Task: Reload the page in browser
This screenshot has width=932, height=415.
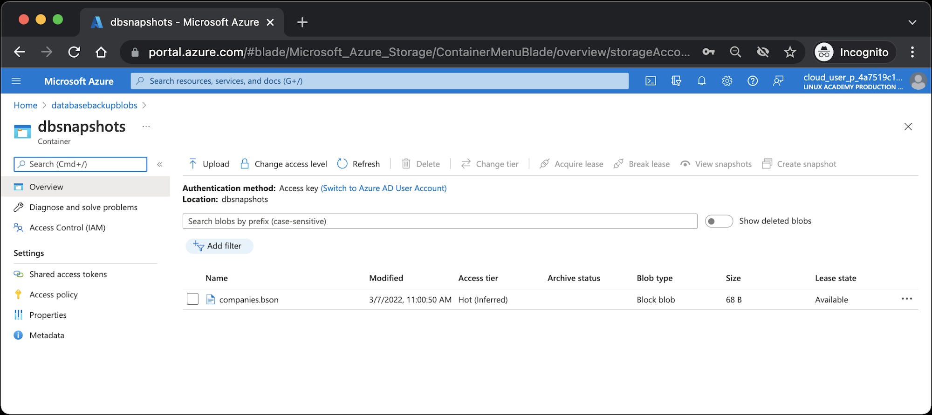Action: point(74,52)
